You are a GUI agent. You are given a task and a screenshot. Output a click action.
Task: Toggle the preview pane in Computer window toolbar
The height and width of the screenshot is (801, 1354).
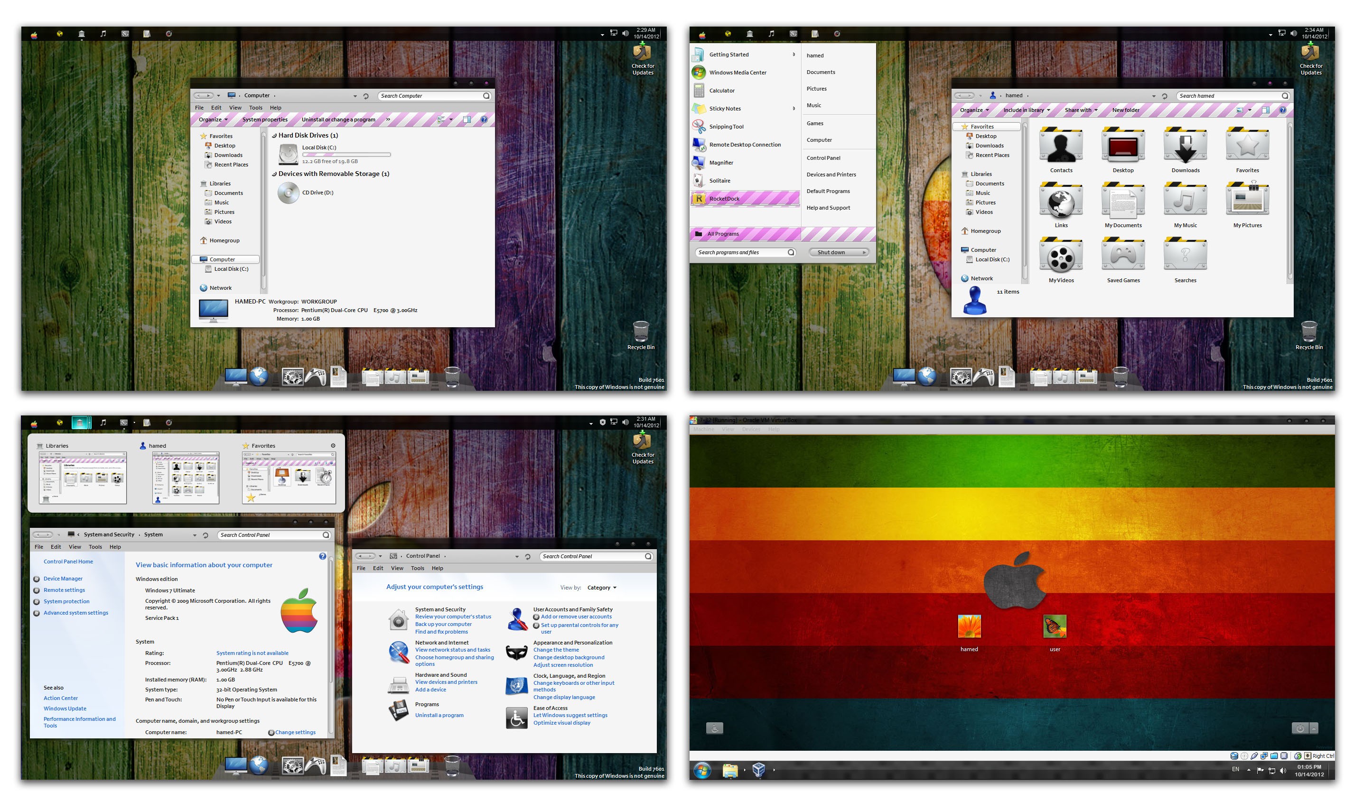(467, 120)
